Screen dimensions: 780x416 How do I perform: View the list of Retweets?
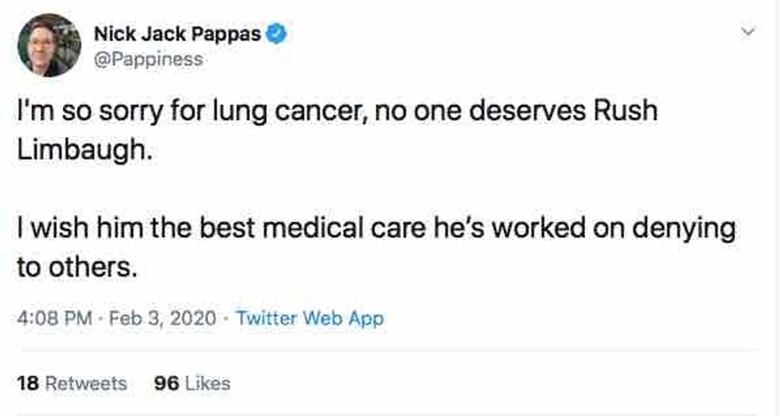85,383
